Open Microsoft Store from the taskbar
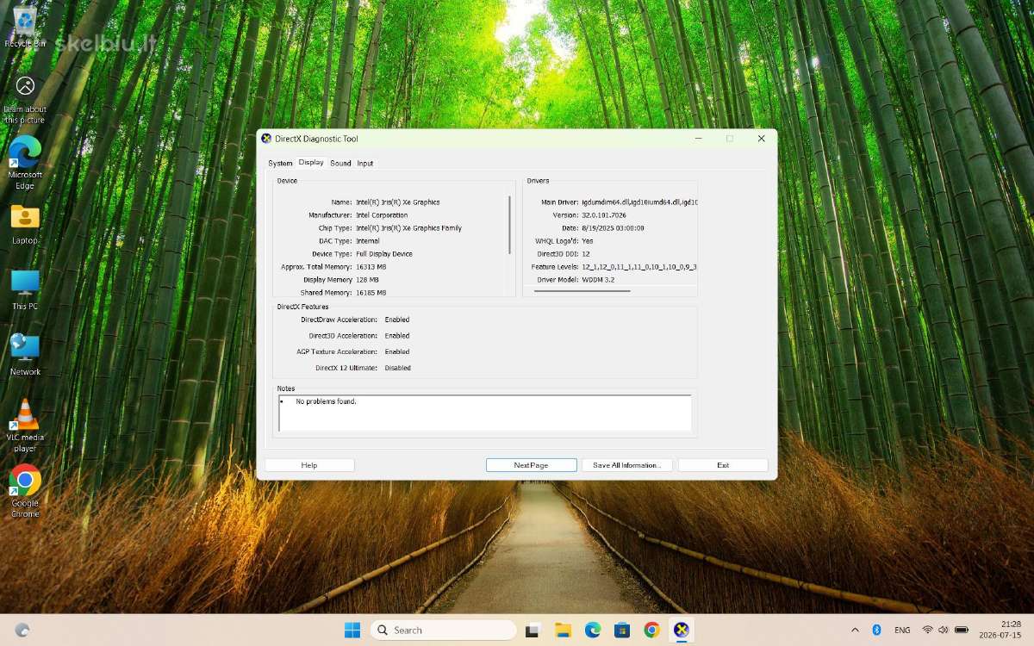Viewport: 1034px width, 646px height. pos(622,630)
